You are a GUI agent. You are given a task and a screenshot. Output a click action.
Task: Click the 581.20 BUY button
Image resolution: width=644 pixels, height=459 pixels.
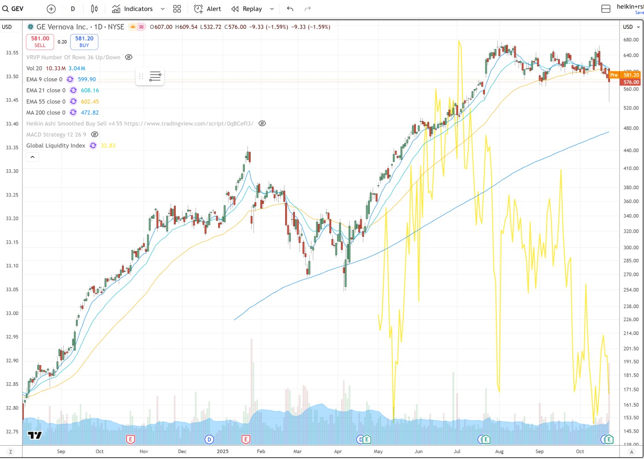(x=84, y=42)
